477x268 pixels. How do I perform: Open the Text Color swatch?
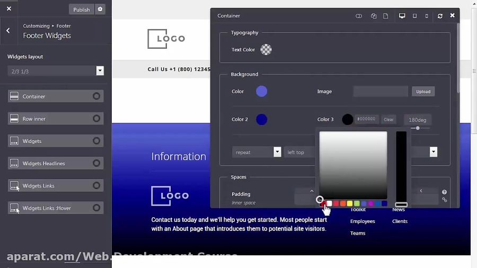pos(266,50)
